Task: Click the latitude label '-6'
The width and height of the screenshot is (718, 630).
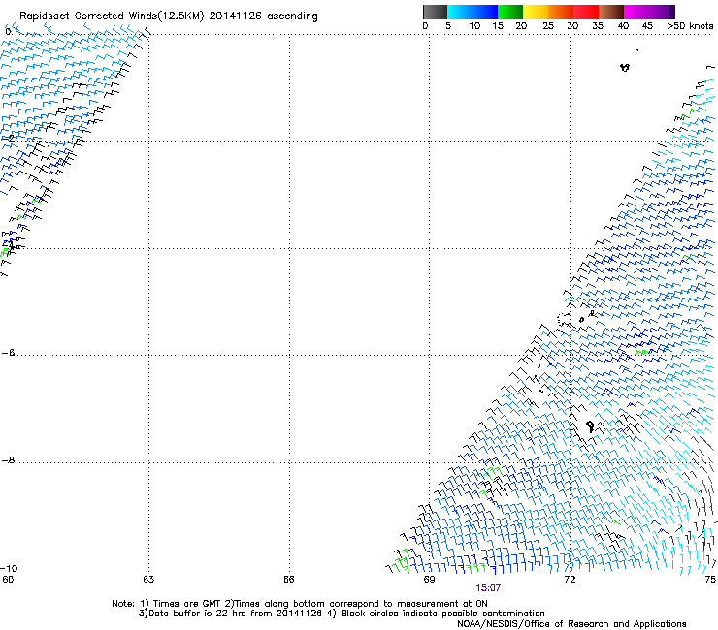Action: coord(8,353)
